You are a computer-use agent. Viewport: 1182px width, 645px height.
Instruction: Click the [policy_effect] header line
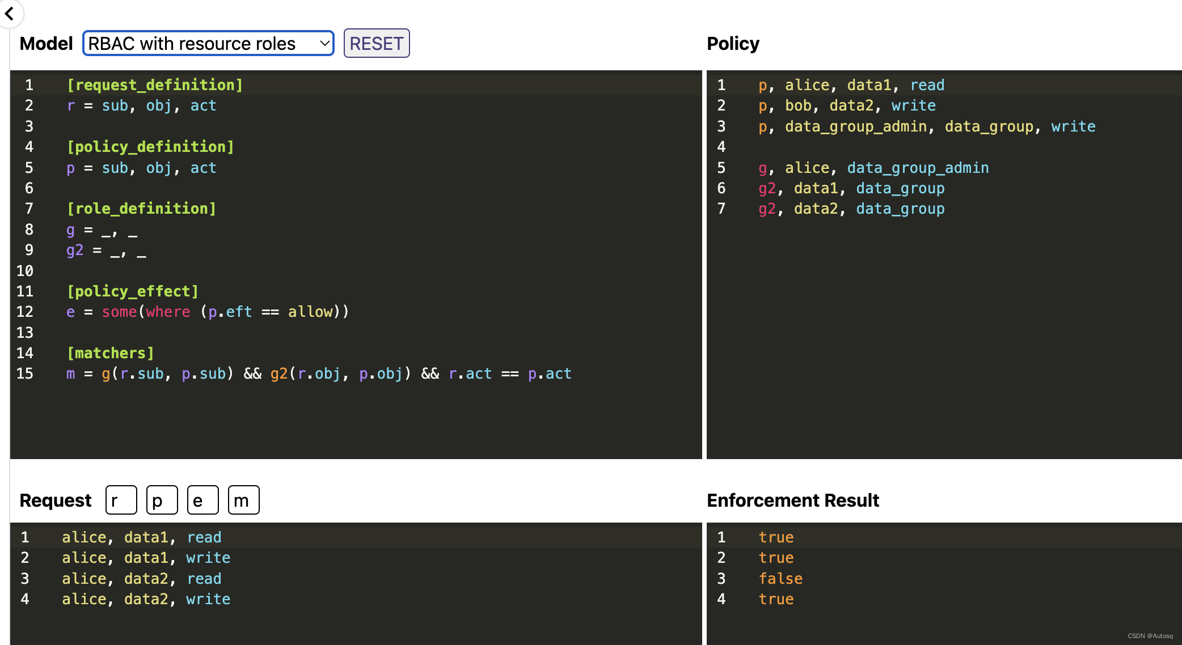click(x=132, y=291)
